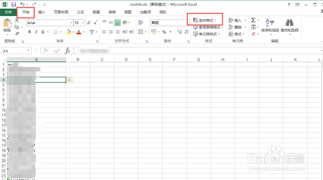Open 单元格样式 cell styles dropdown
Screen dimensions: 323x180
point(206,34)
